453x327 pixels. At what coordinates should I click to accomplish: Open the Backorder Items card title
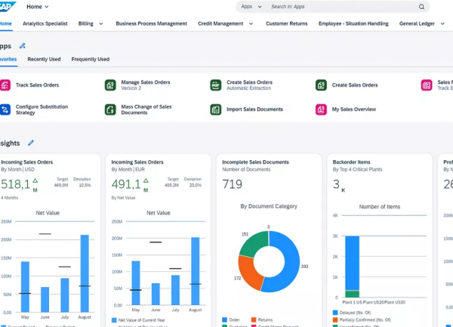[351, 162]
